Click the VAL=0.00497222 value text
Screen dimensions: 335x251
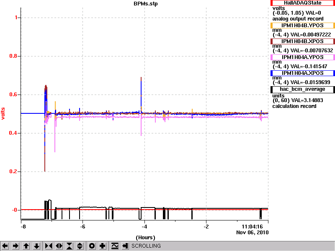(311, 35)
